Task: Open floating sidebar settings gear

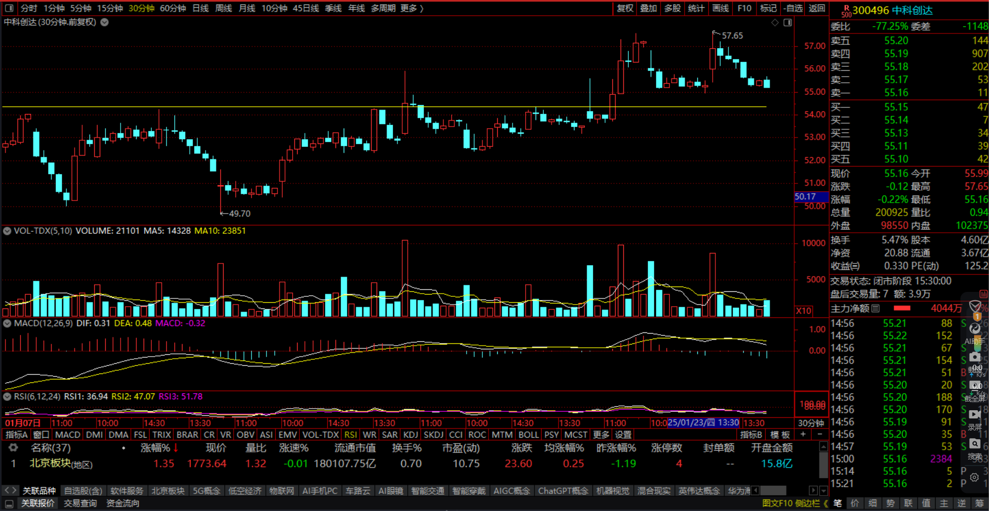Action: [975, 477]
